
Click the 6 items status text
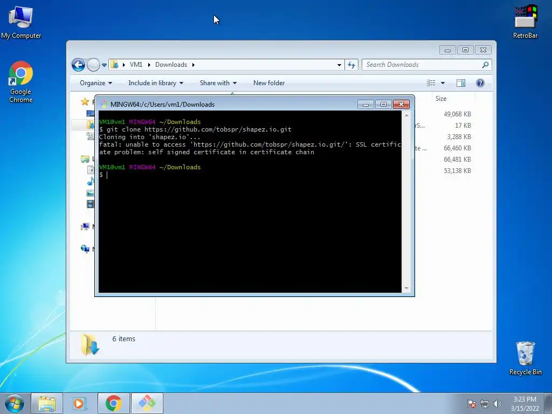pos(123,339)
